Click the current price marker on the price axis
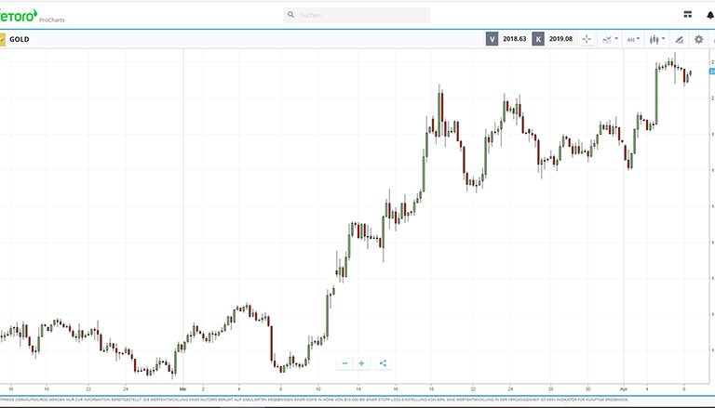Image resolution: width=715 pixels, height=408 pixels. (x=711, y=72)
